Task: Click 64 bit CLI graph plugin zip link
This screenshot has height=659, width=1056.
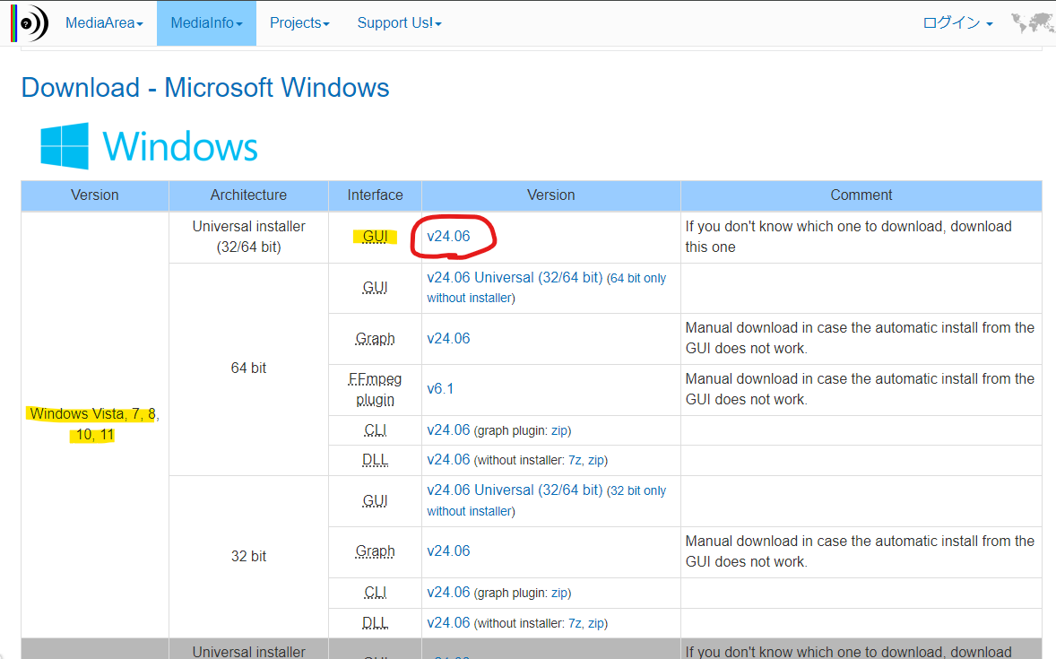Action: point(559,430)
